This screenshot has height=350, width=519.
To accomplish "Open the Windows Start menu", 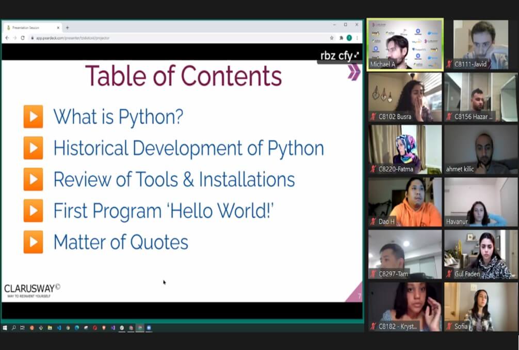I will pos(5,327).
